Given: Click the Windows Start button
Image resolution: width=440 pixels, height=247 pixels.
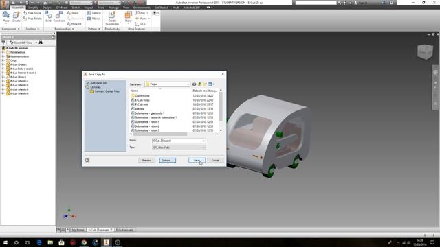Looking at the screenshot, I should (x=5, y=242).
